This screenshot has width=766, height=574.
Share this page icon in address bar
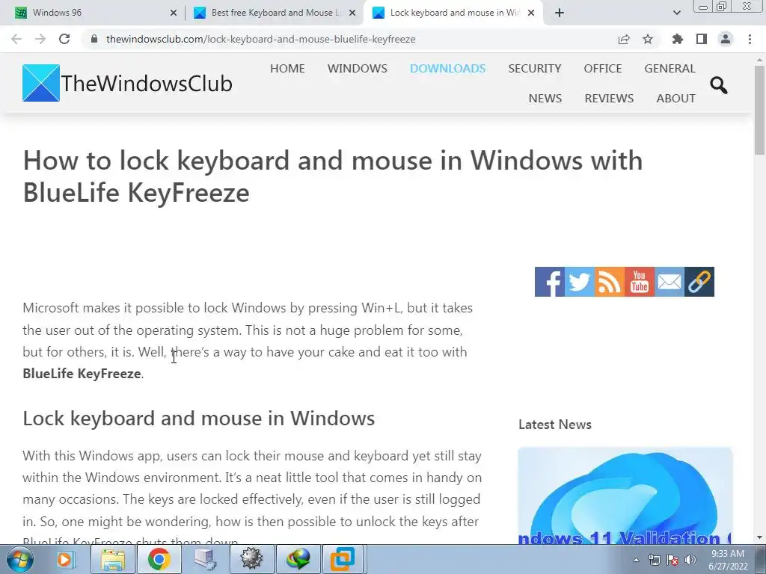[624, 39]
